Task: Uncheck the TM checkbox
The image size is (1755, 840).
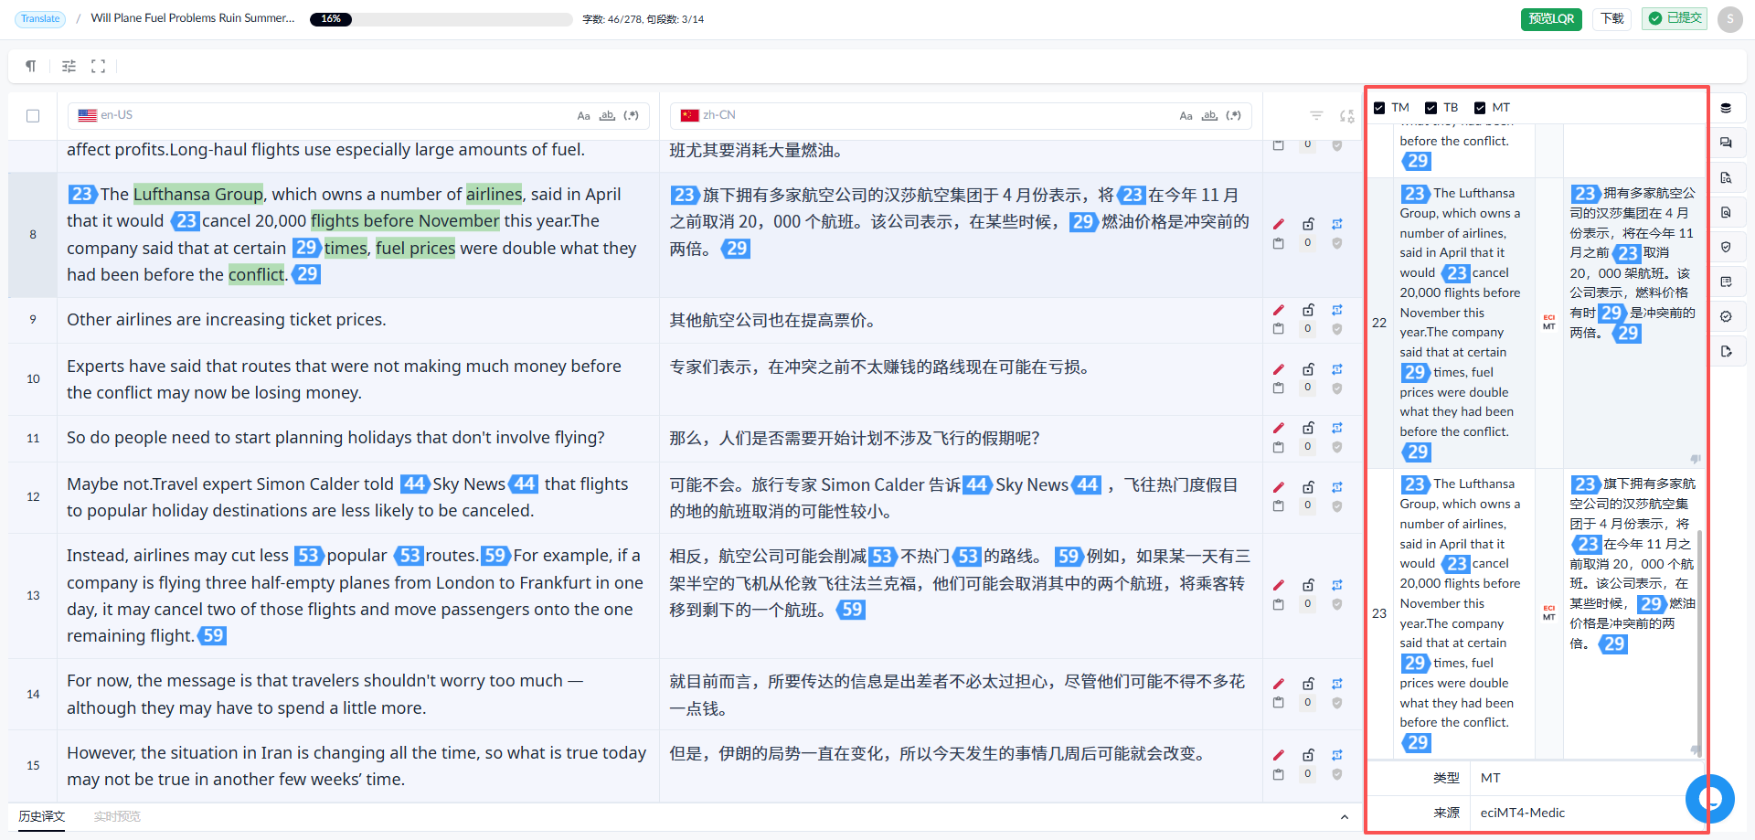Action: click(x=1379, y=108)
